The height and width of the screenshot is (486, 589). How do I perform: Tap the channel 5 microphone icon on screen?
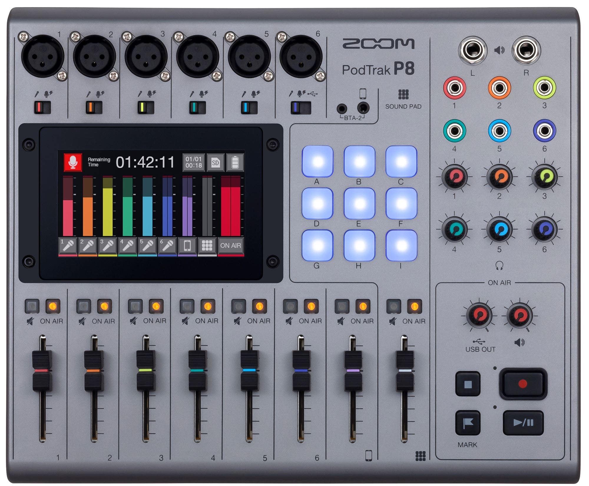coord(148,246)
